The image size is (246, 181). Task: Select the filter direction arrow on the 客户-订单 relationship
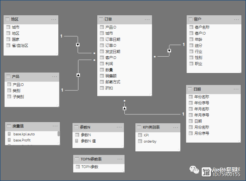[169, 51]
